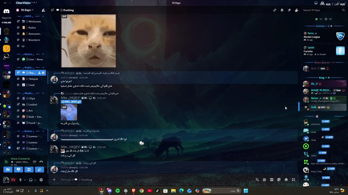
Task: Collapse the Games category
Action: click(x=28, y=131)
